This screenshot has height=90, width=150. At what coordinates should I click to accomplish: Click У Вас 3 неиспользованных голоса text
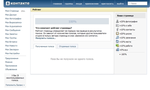click(x=15, y=78)
